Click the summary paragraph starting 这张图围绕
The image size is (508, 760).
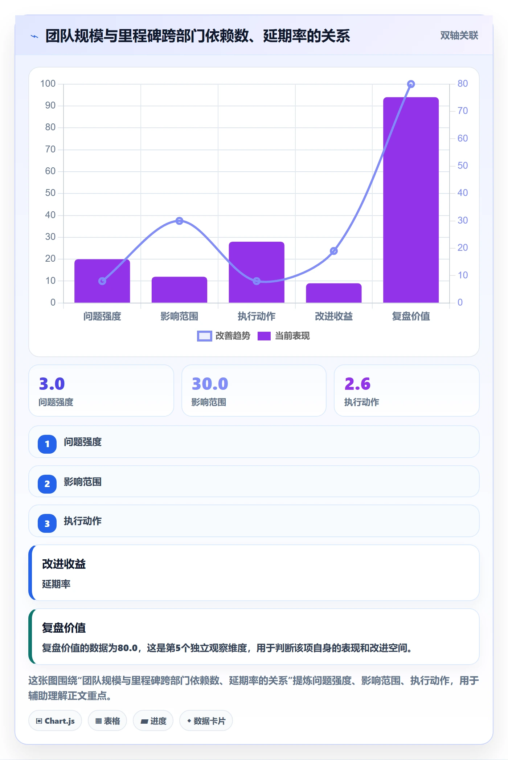pyautogui.click(x=254, y=688)
